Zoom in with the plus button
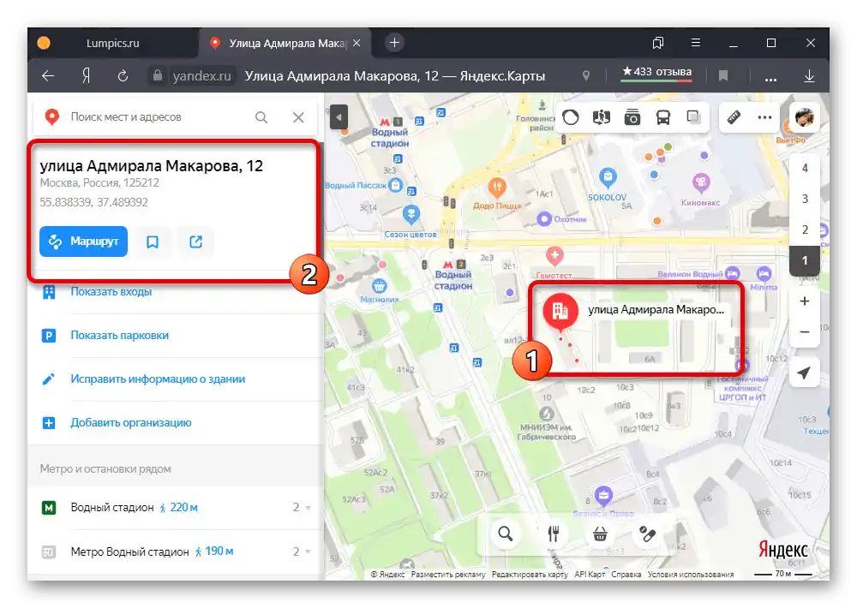 pyautogui.click(x=805, y=301)
